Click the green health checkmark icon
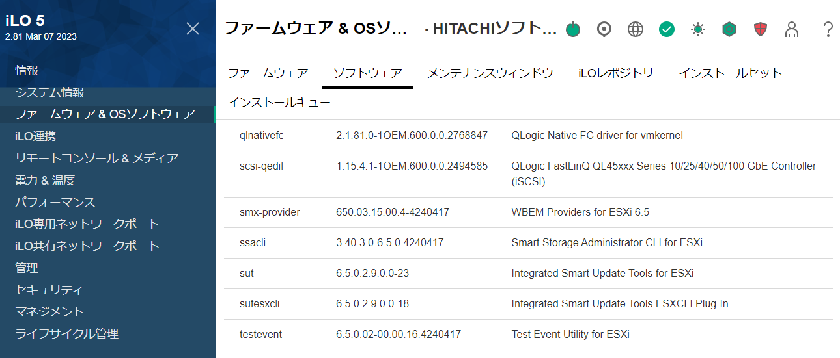 (667, 29)
